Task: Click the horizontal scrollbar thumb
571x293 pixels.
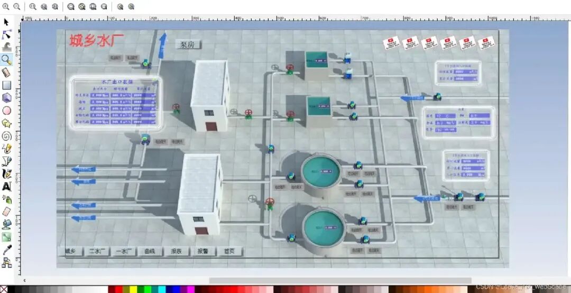Action: click(x=339, y=280)
